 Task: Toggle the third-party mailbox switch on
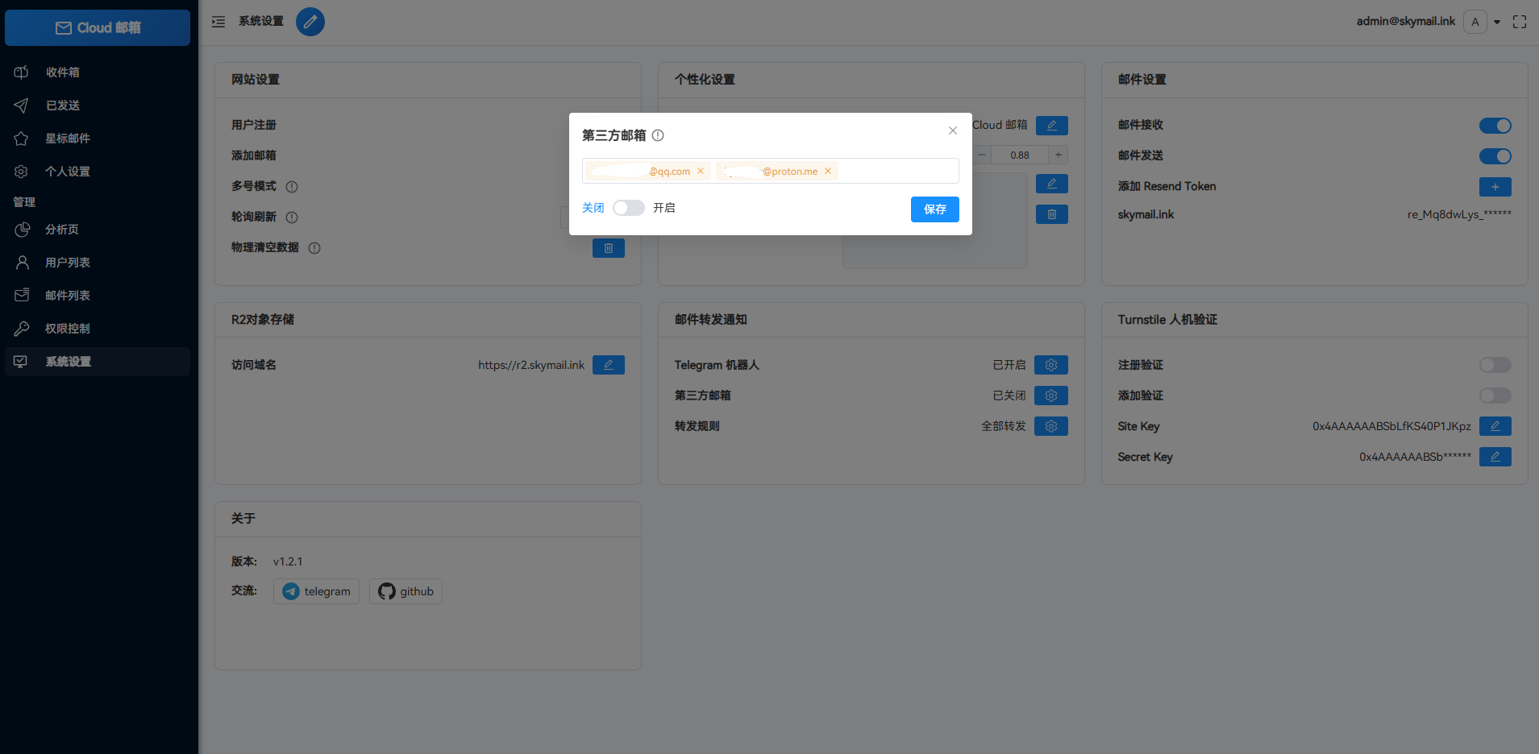tap(628, 208)
